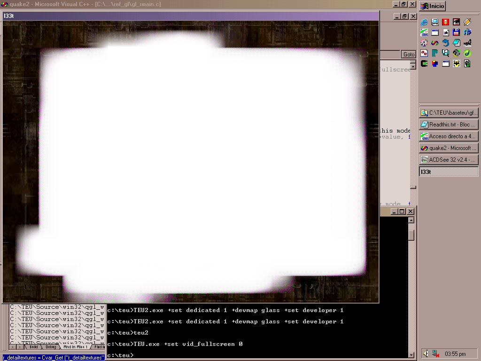The width and height of the screenshot is (481, 361).
Task: Open the blue lizard icon
Action: pyautogui.click(x=445, y=43)
